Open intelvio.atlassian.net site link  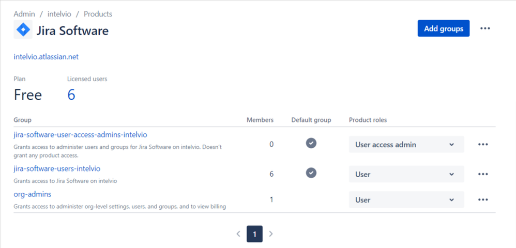point(46,57)
